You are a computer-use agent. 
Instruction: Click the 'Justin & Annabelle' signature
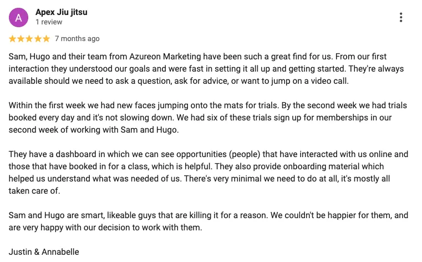44,252
